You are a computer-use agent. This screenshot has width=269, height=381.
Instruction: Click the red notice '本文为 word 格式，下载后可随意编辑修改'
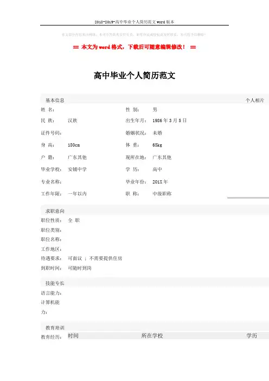point(133,47)
